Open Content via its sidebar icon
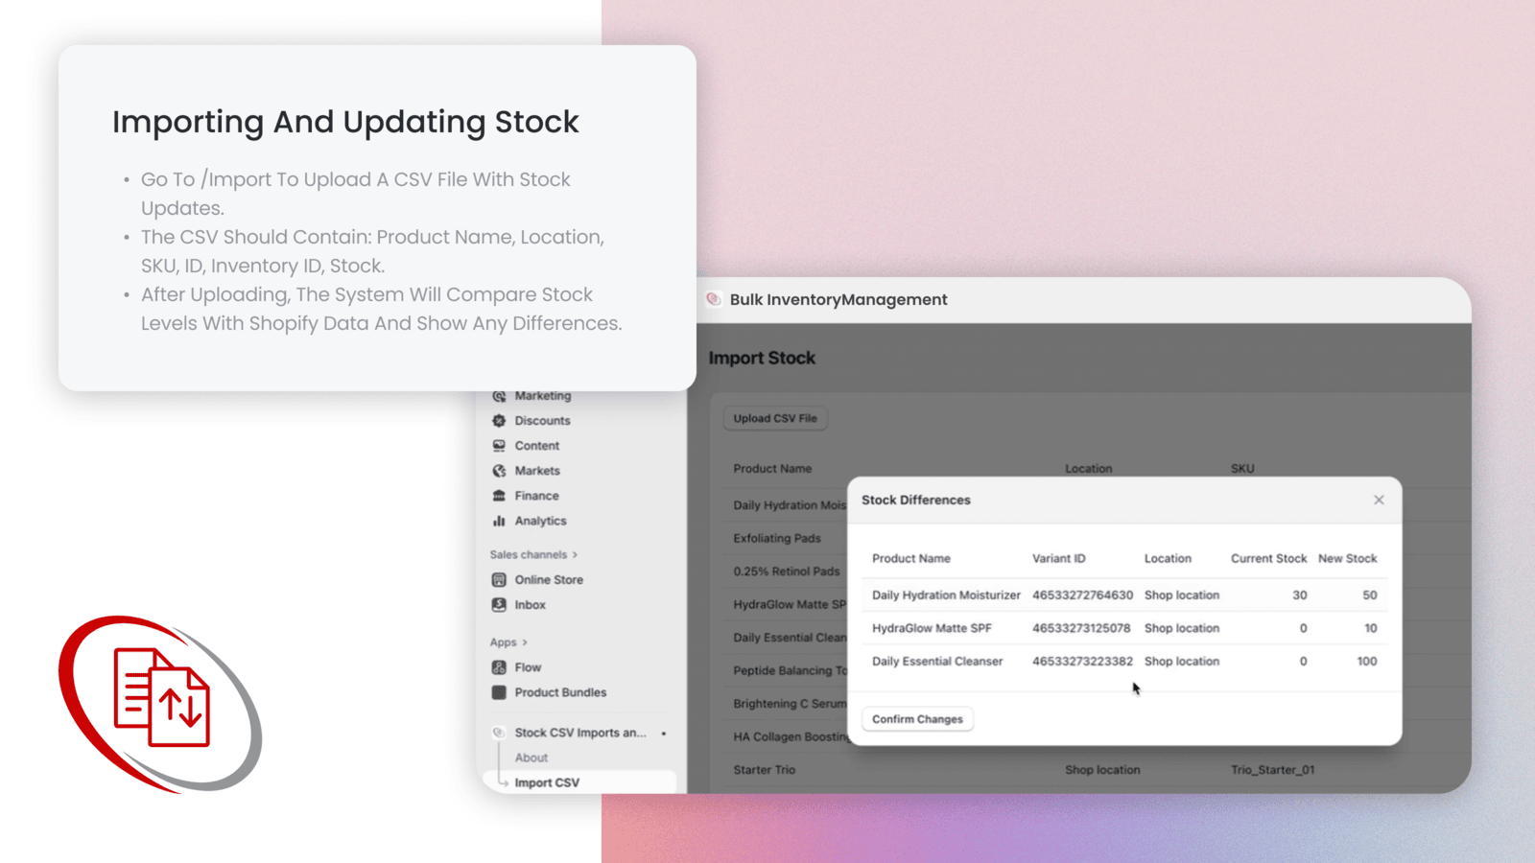 point(500,445)
